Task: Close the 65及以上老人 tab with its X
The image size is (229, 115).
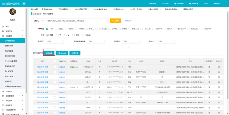Action: pyautogui.click(x=126, y=9)
